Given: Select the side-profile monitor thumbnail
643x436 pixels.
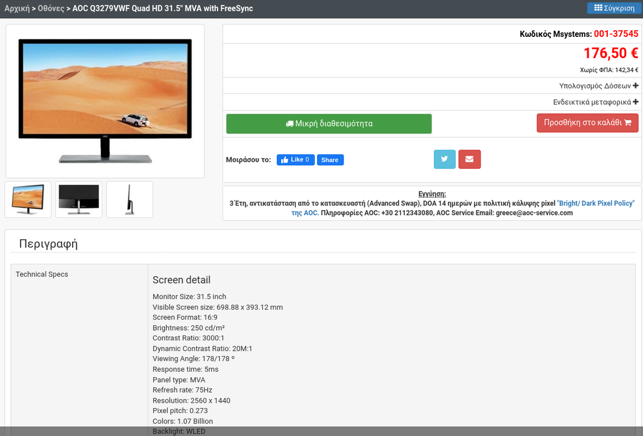Looking at the screenshot, I should (130, 200).
